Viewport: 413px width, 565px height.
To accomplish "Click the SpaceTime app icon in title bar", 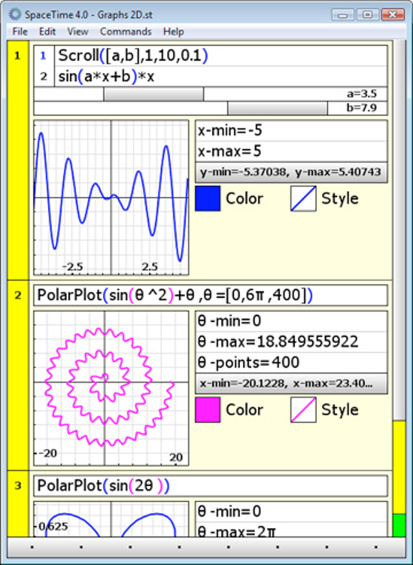I will [x=15, y=15].
